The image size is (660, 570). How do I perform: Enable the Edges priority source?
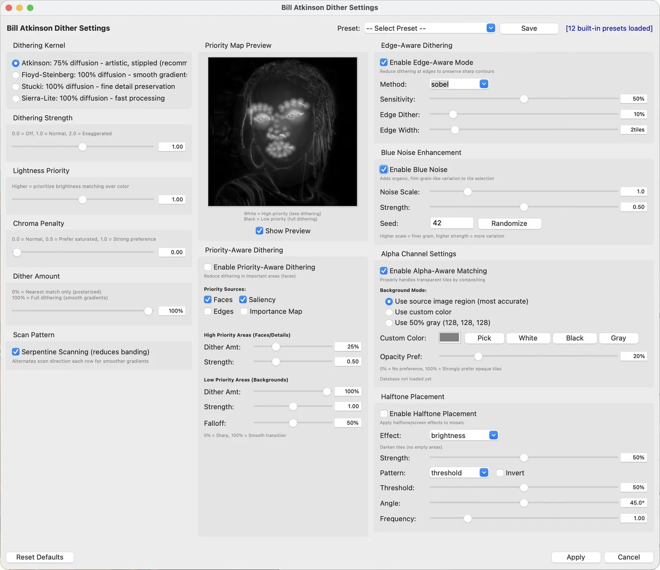point(208,311)
